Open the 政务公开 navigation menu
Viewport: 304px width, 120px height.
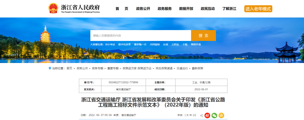[x=143, y=9]
